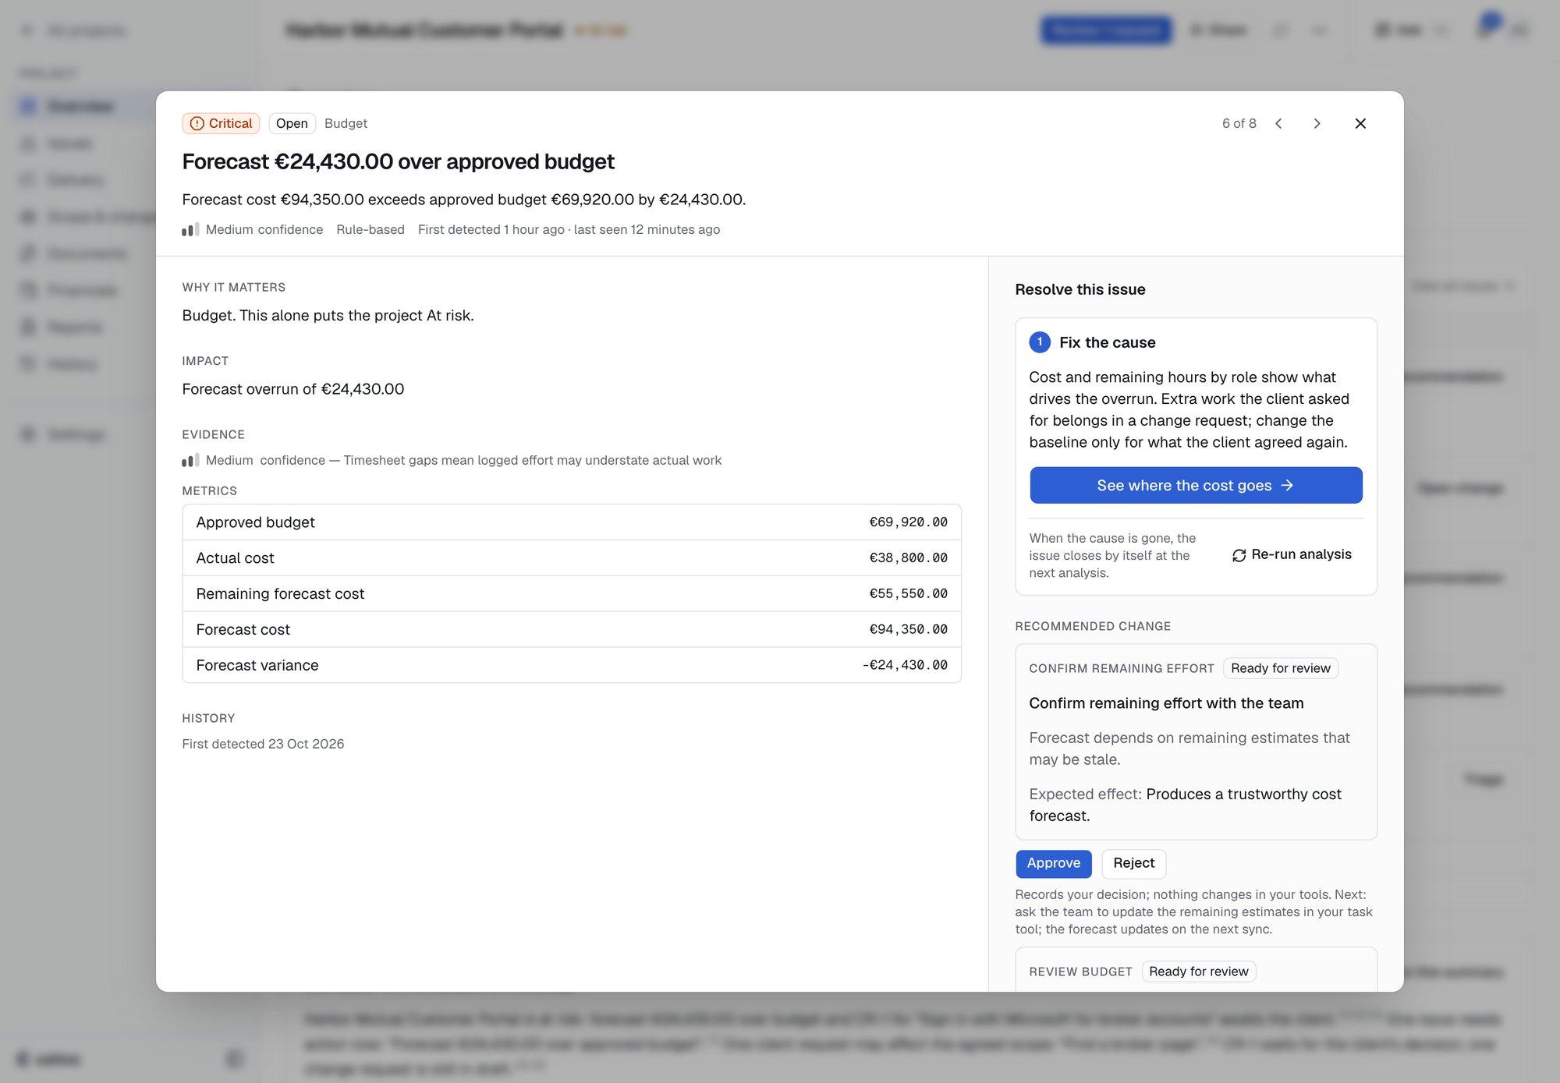Viewport: 1560px width, 1083px height.
Task: Click the Critical severity badge
Action: pyautogui.click(x=221, y=123)
